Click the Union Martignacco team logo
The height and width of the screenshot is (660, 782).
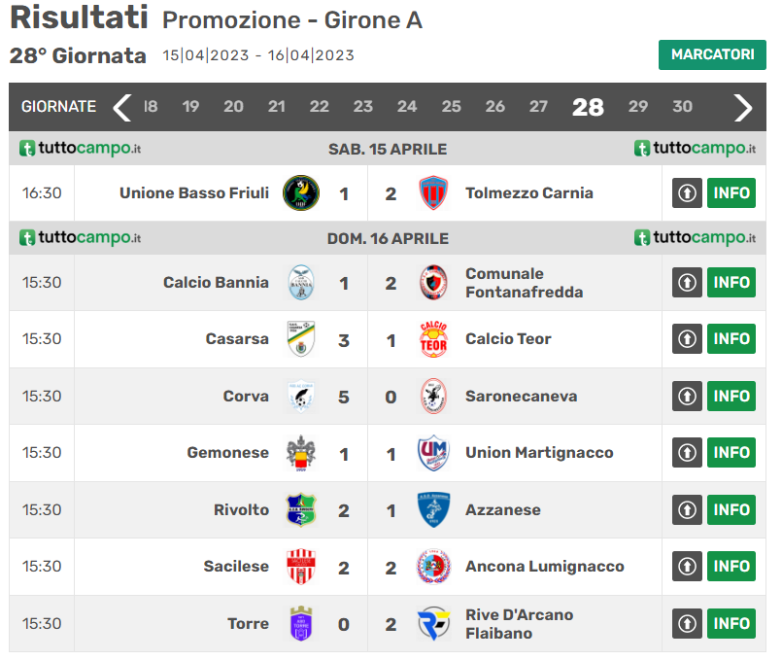pyautogui.click(x=433, y=453)
